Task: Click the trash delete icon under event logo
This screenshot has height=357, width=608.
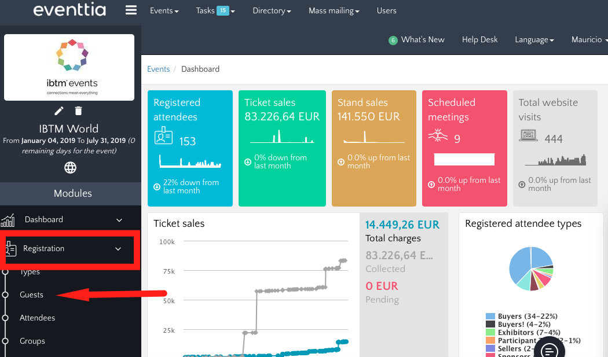Action: point(79,111)
